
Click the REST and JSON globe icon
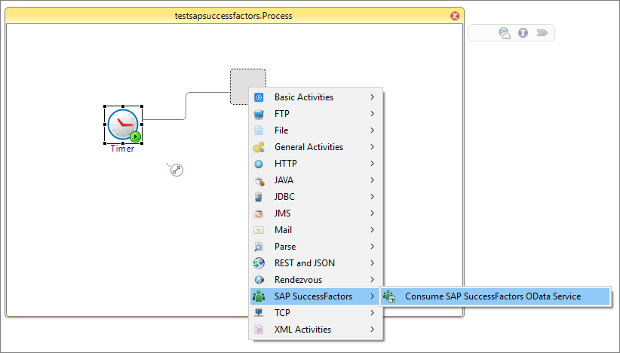[259, 263]
